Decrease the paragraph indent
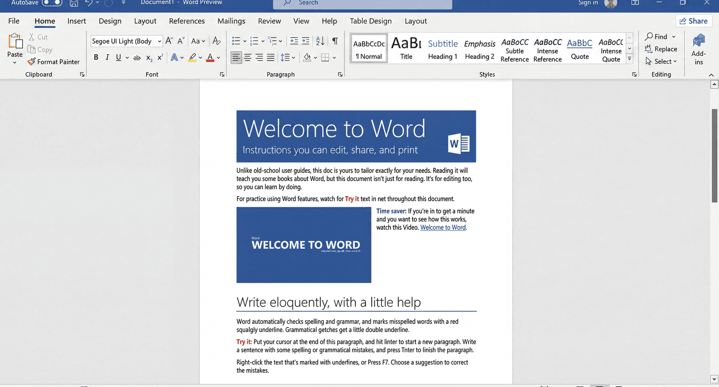 pyautogui.click(x=294, y=41)
